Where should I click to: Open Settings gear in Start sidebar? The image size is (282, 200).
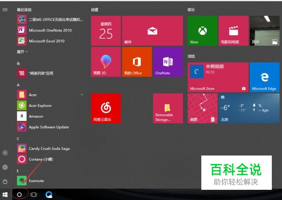click(5, 167)
